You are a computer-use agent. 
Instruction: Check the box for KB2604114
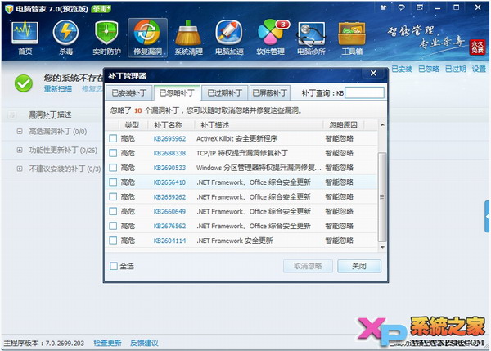[x=113, y=241]
